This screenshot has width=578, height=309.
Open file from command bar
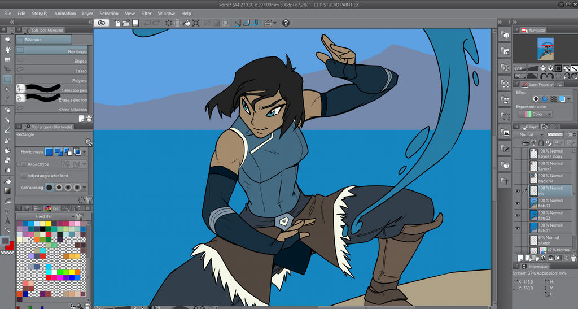click(x=126, y=23)
